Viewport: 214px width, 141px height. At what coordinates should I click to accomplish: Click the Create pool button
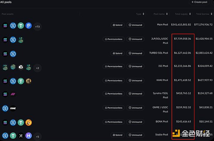coord(199,2)
